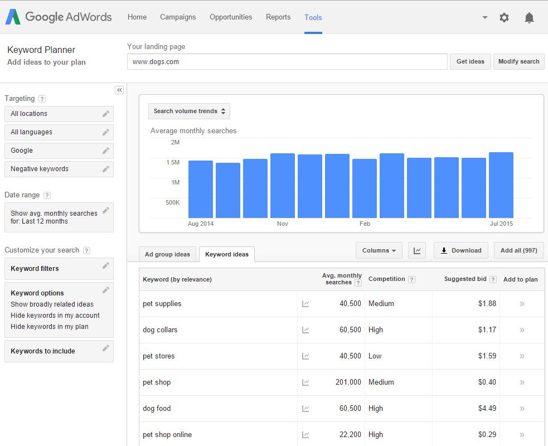Click the Nov chart bar

click(x=283, y=186)
